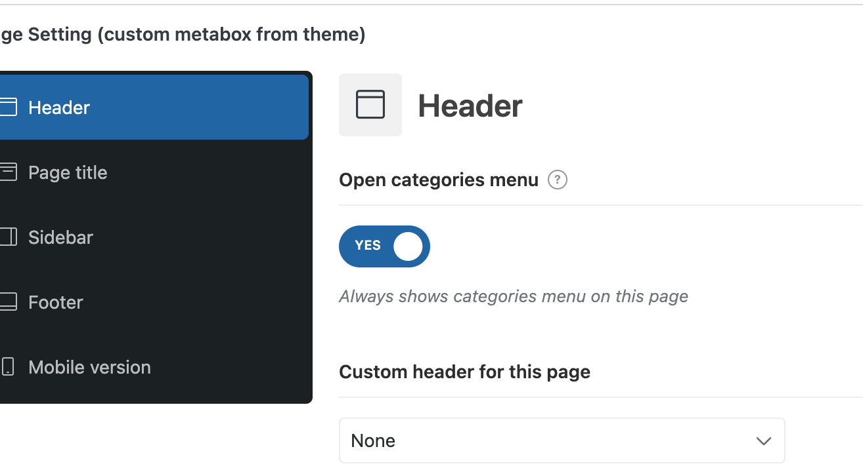863x468 pixels.
Task: Select the active Header tab label
Action: [59, 107]
